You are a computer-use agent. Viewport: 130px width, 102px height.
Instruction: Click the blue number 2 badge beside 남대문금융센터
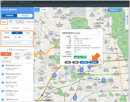coord(3,74)
